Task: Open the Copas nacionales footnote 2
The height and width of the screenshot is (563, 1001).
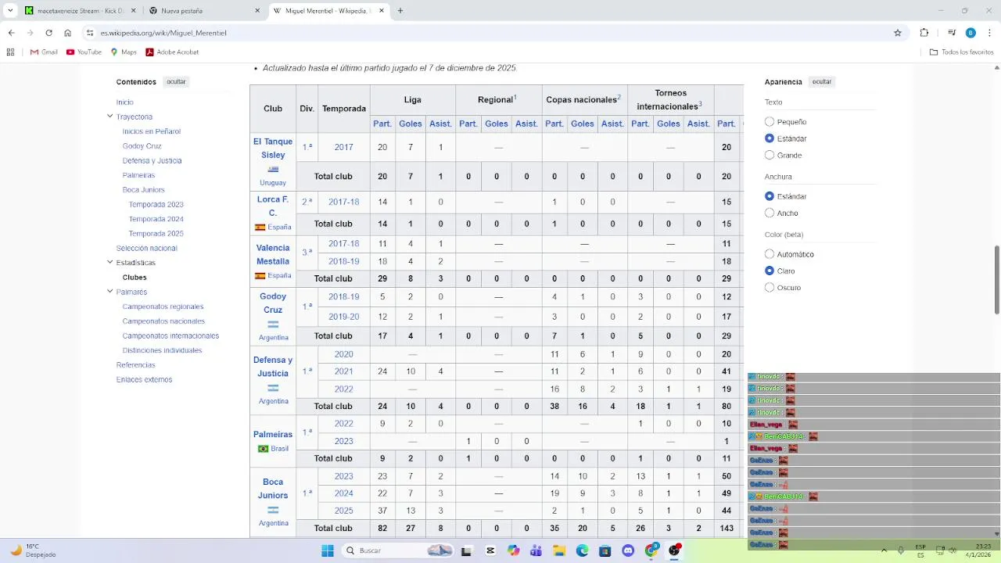Action: click(x=619, y=97)
